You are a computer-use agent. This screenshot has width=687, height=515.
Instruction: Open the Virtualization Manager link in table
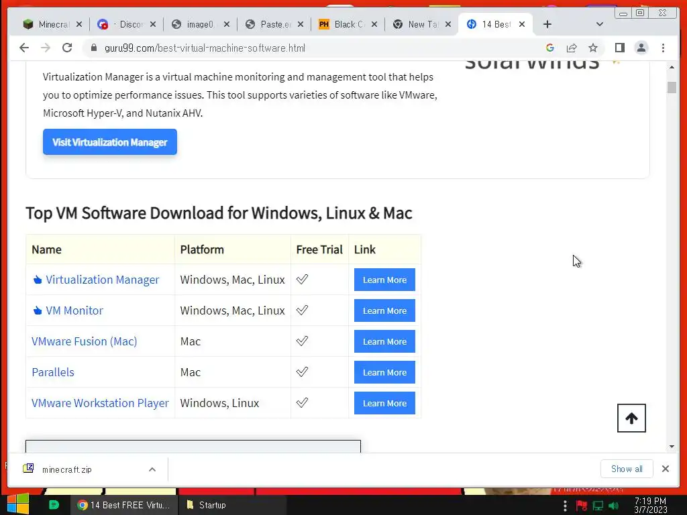tap(102, 280)
